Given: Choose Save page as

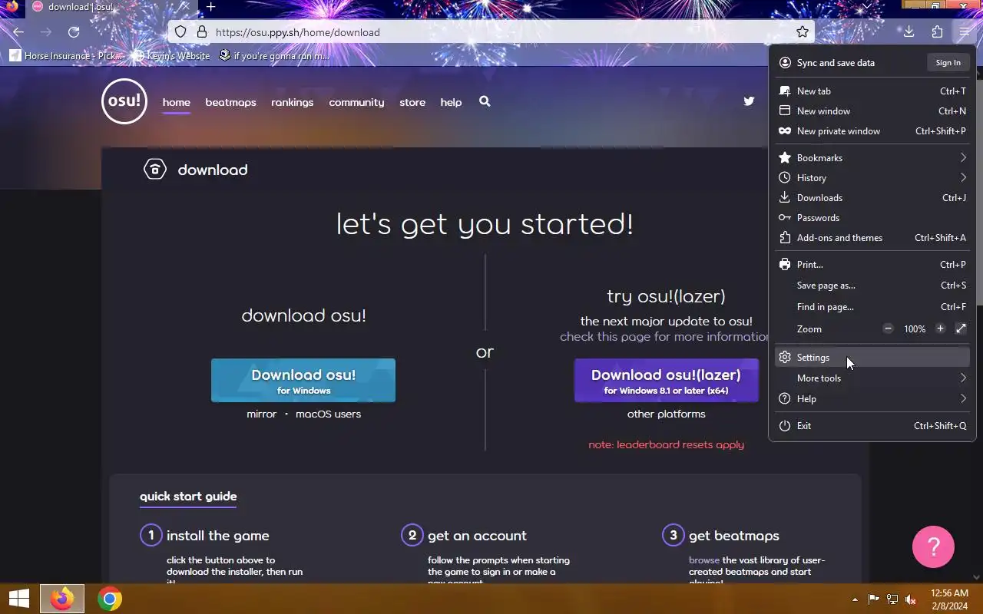Looking at the screenshot, I should 872,285.
